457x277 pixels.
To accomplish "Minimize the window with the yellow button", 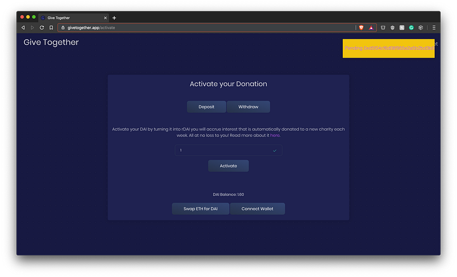I will [28, 17].
